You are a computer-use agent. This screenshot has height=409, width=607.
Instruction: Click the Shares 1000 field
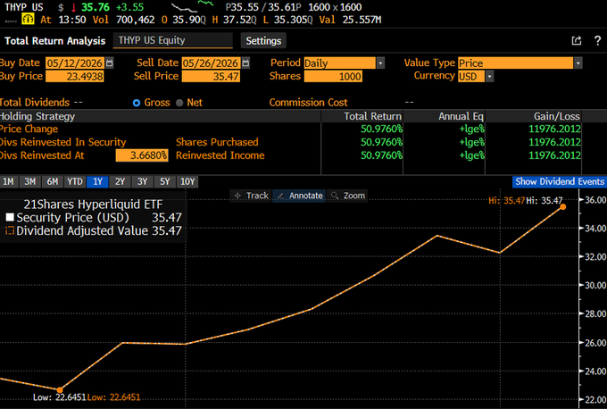pos(333,76)
